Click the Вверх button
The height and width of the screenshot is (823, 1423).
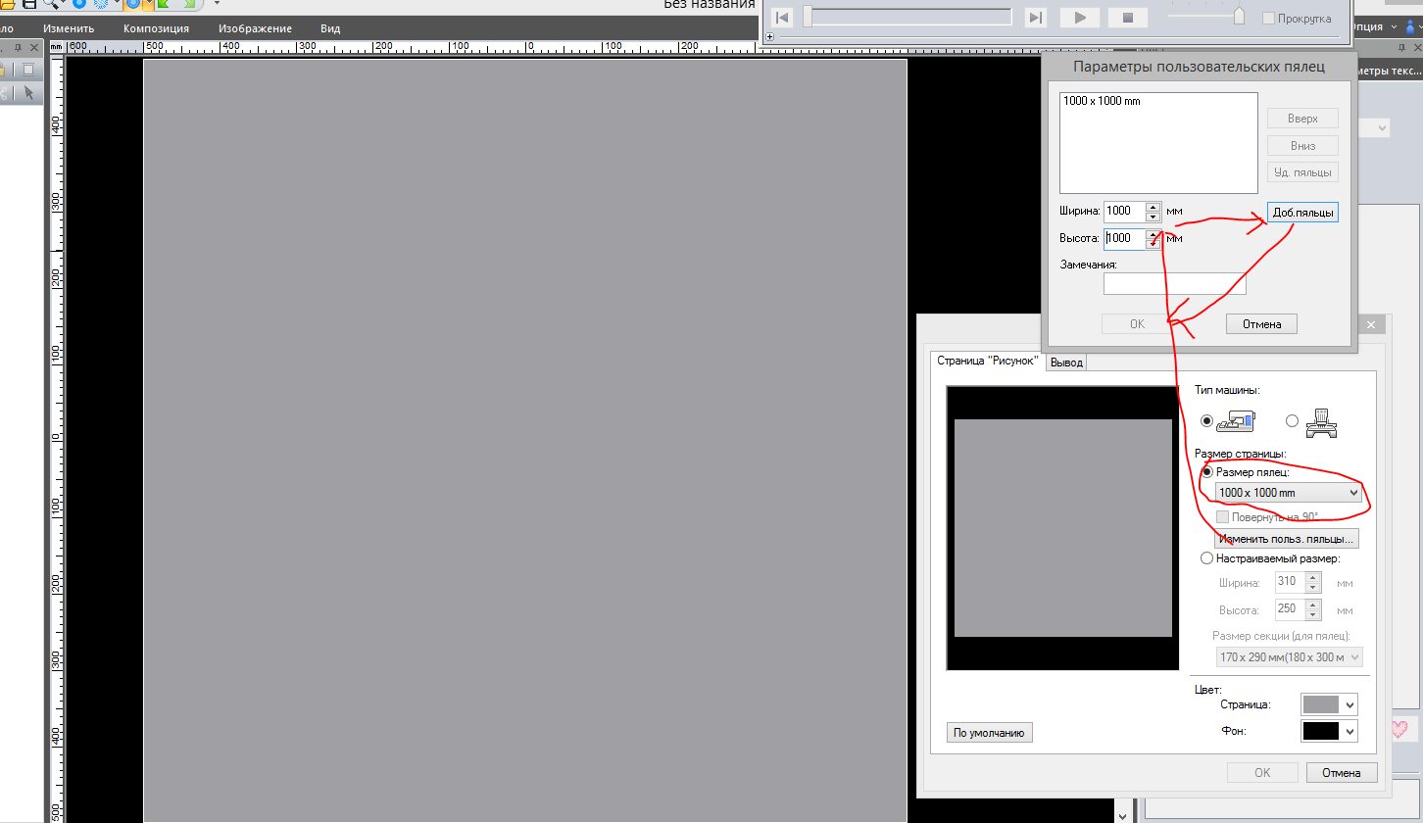pos(1302,119)
